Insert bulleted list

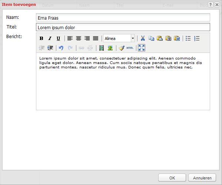188,38
